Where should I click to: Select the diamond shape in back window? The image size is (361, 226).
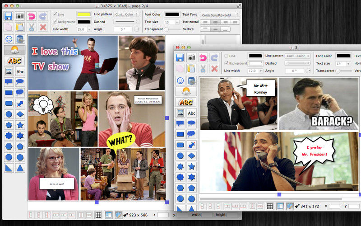coord(20,114)
